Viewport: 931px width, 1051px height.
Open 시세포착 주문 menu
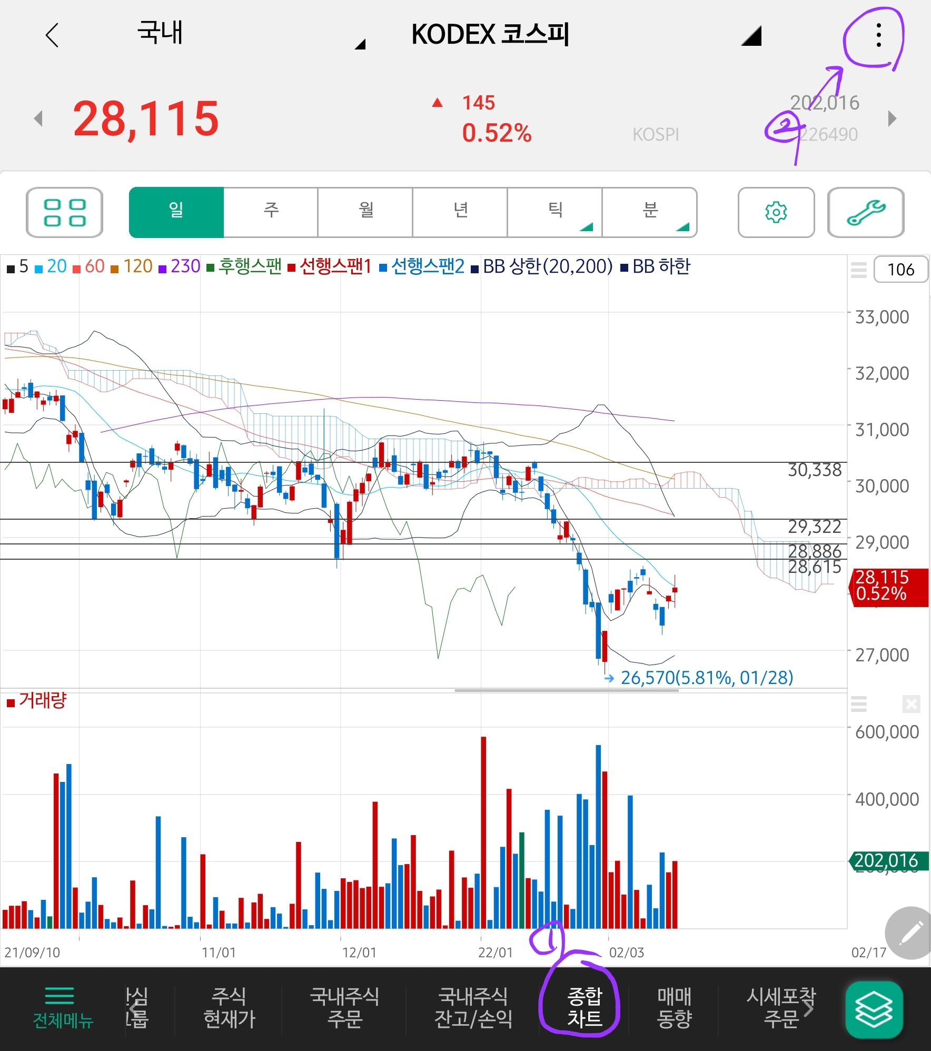(x=781, y=1008)
